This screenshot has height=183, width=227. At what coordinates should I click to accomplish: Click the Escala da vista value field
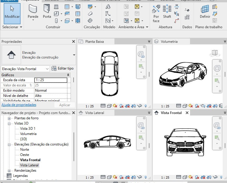(x=51, y=80)
